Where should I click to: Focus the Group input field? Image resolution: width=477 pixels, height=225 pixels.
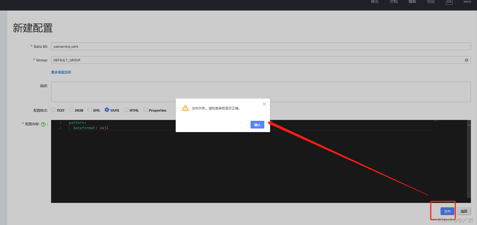coord(261,60)
